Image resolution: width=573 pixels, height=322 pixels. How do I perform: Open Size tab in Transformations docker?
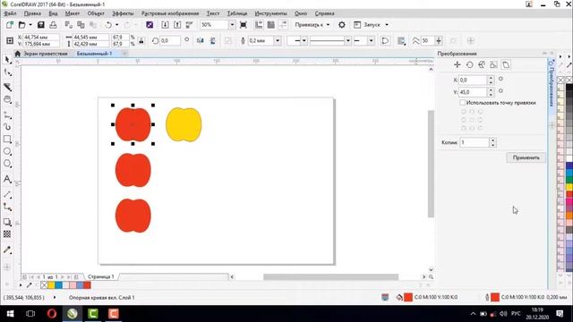493,64
